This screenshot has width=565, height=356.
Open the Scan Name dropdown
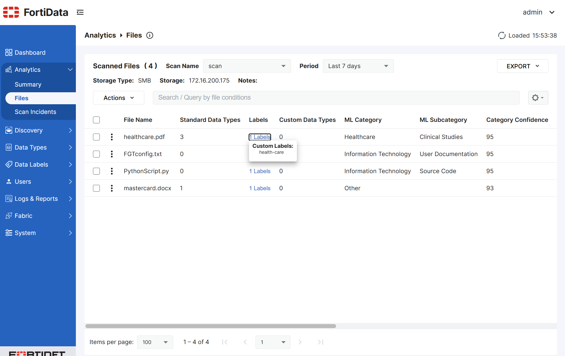(x=247, y=66)
